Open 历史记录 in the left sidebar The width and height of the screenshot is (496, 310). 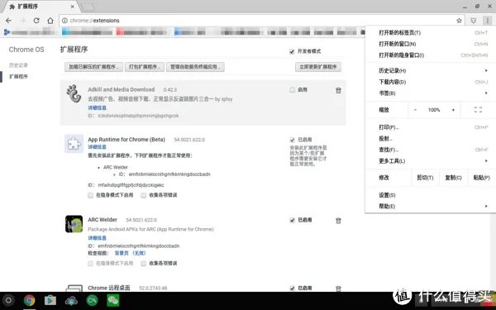click(18, 65)
